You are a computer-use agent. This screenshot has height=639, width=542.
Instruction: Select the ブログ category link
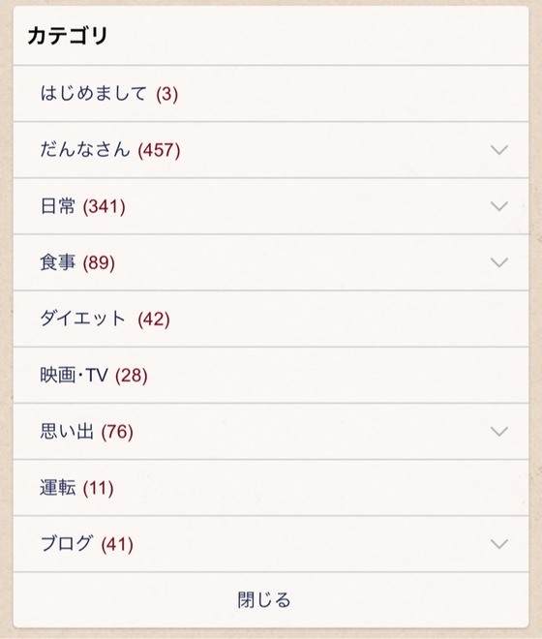tap(87, 544)
